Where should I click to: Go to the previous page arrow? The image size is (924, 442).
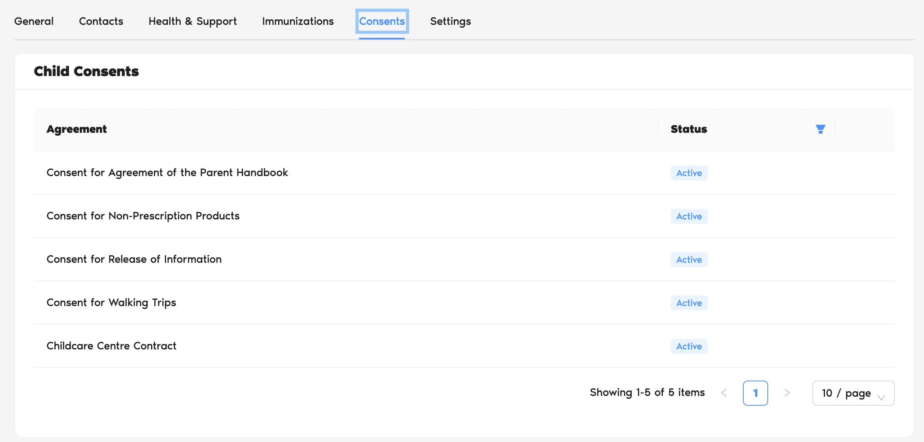724,393
